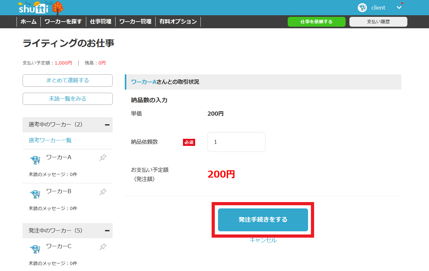Collapse the 発注中のワーカー section
This screenshot has width=429, height=271.
107,231
